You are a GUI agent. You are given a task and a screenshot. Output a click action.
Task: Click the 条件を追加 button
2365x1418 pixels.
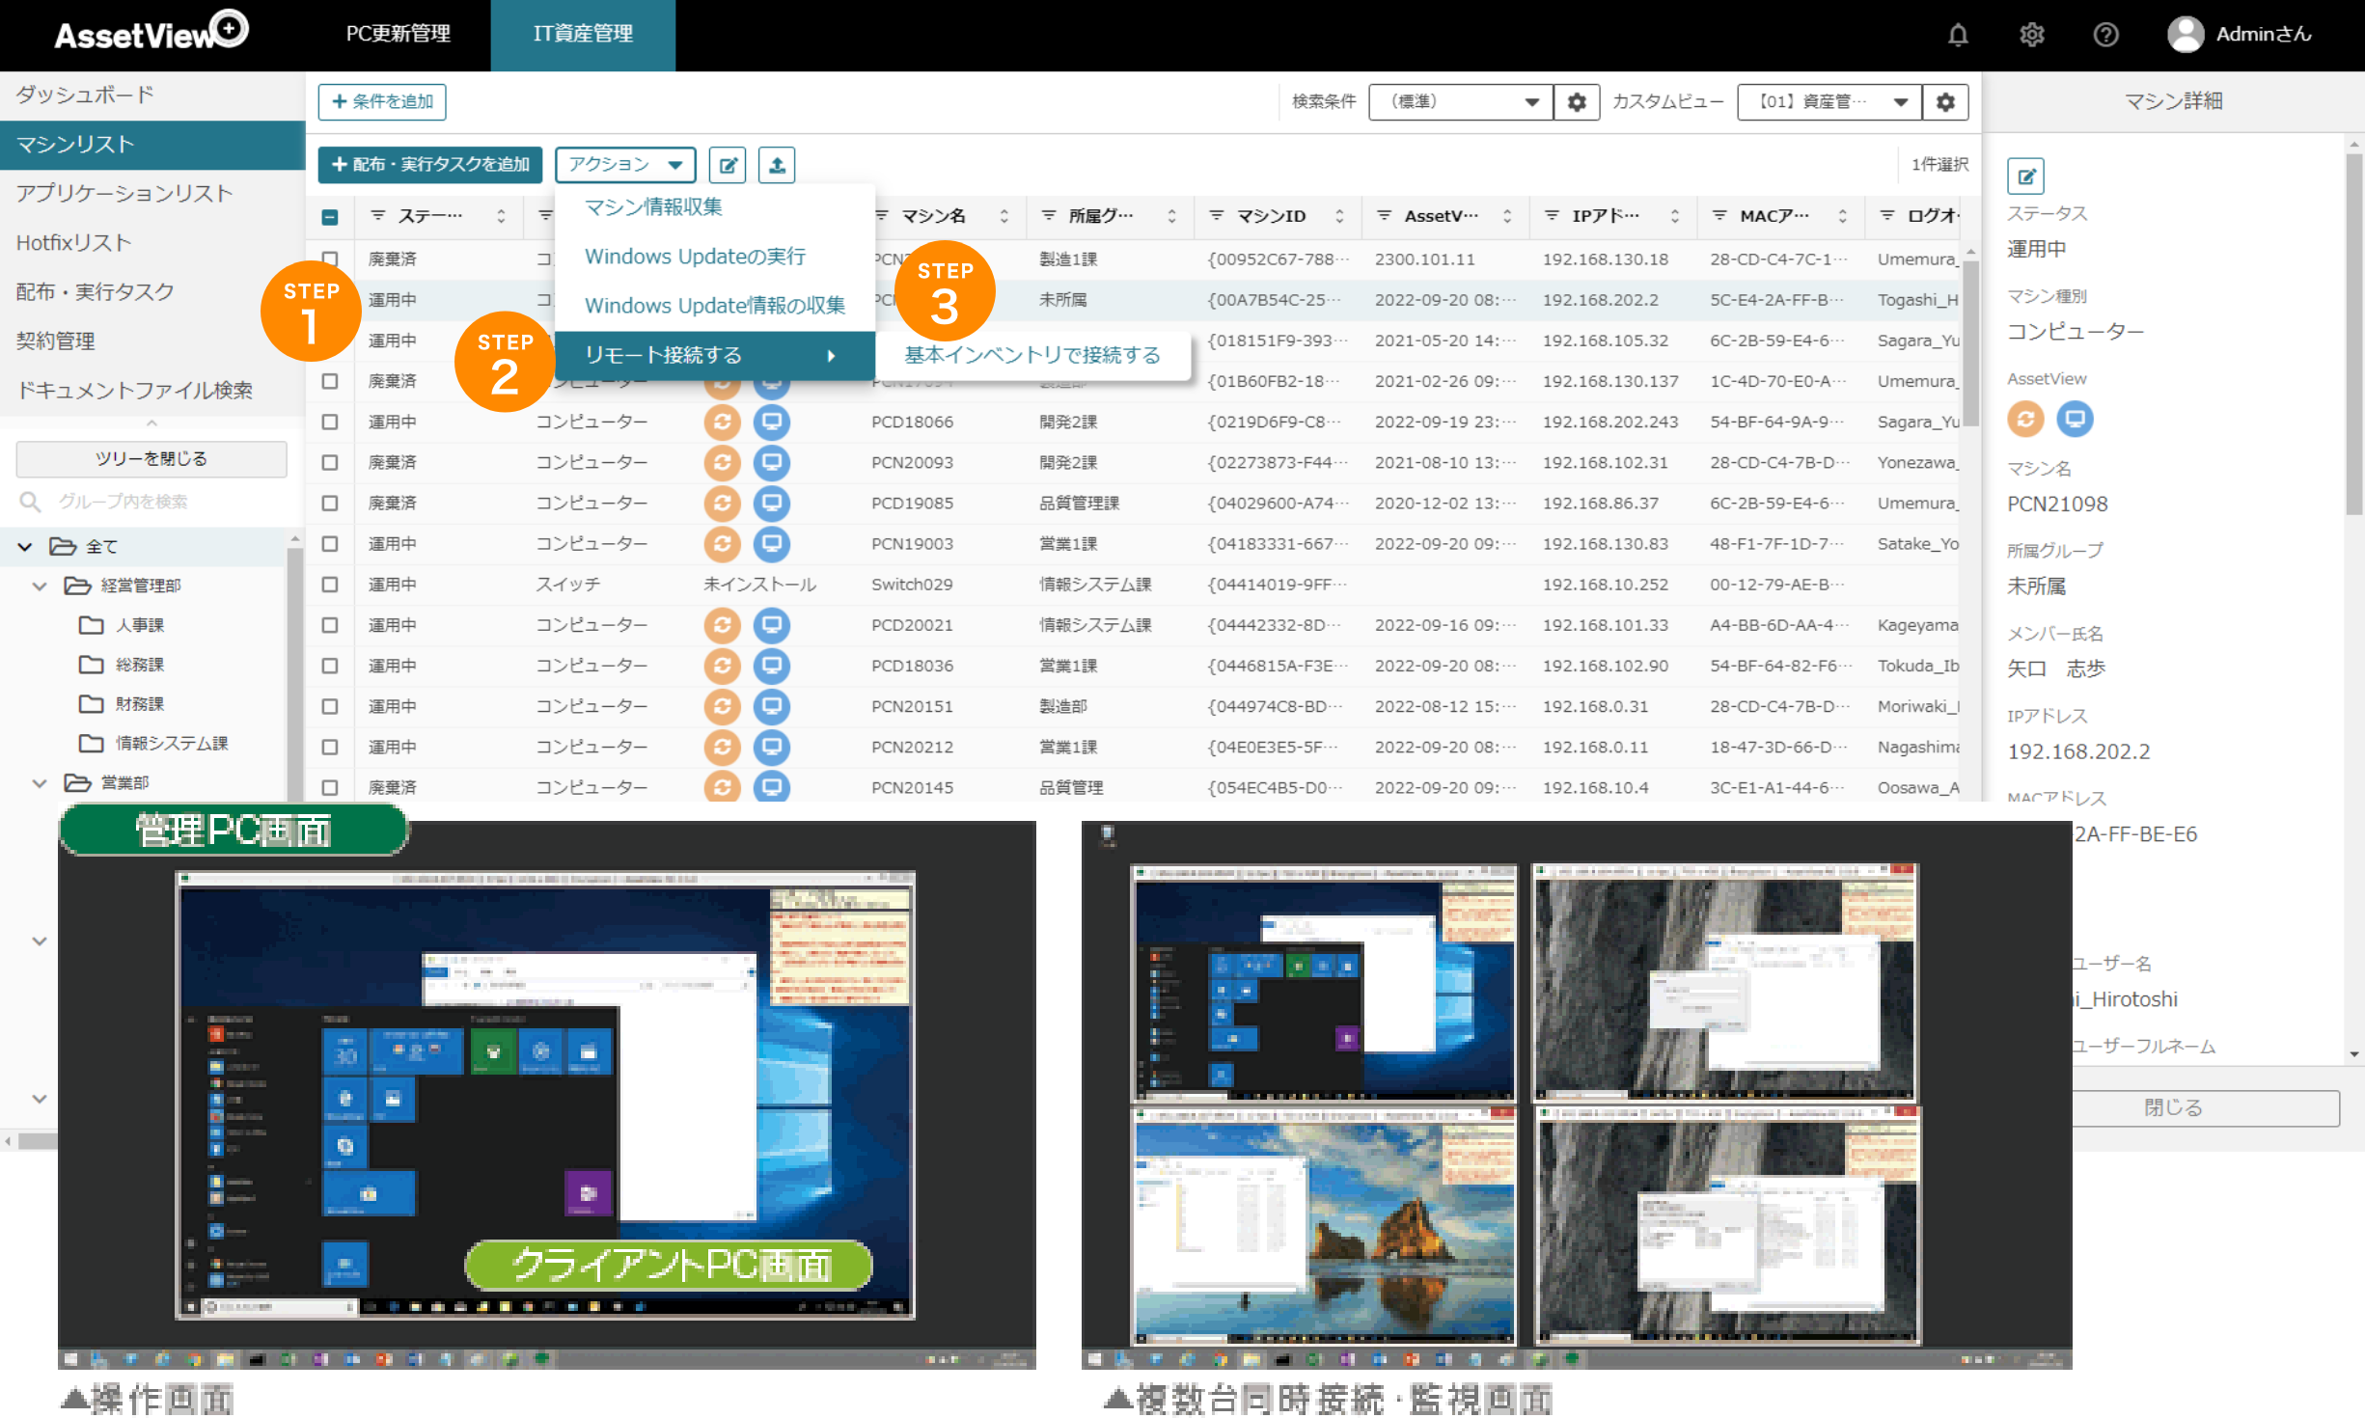pos(382,101)
